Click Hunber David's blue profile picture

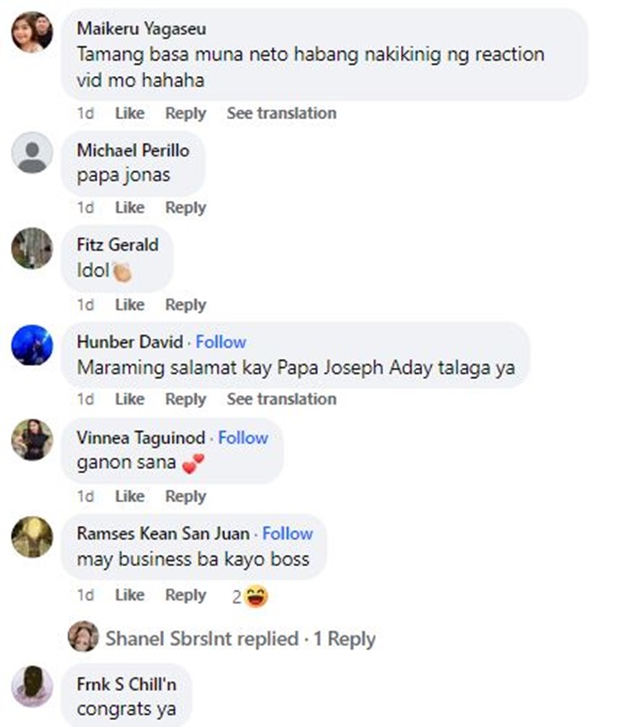coord(32,345)
